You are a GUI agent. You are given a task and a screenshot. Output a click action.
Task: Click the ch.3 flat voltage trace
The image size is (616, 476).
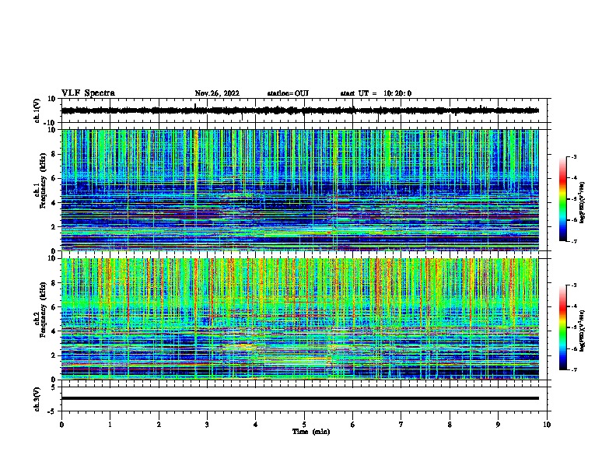(x=300, y=398)
